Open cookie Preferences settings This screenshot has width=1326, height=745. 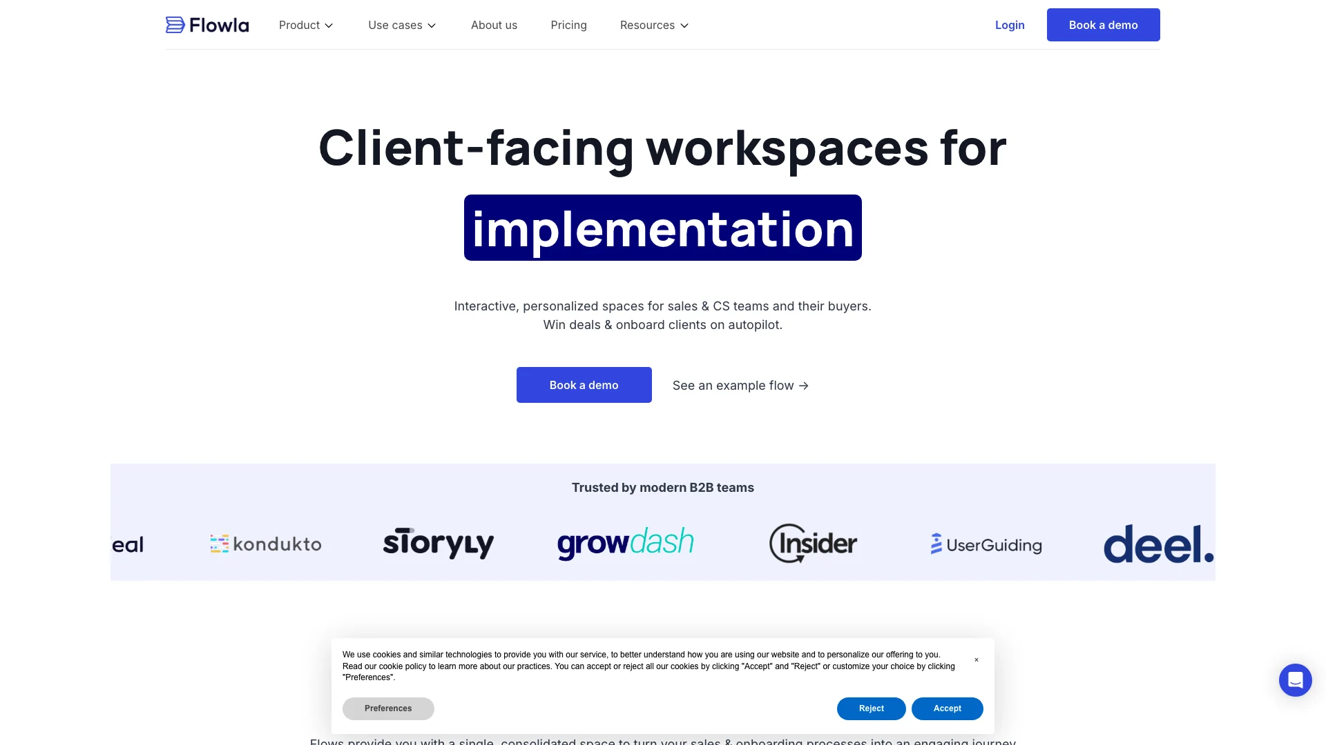click(x=388, y=708)
